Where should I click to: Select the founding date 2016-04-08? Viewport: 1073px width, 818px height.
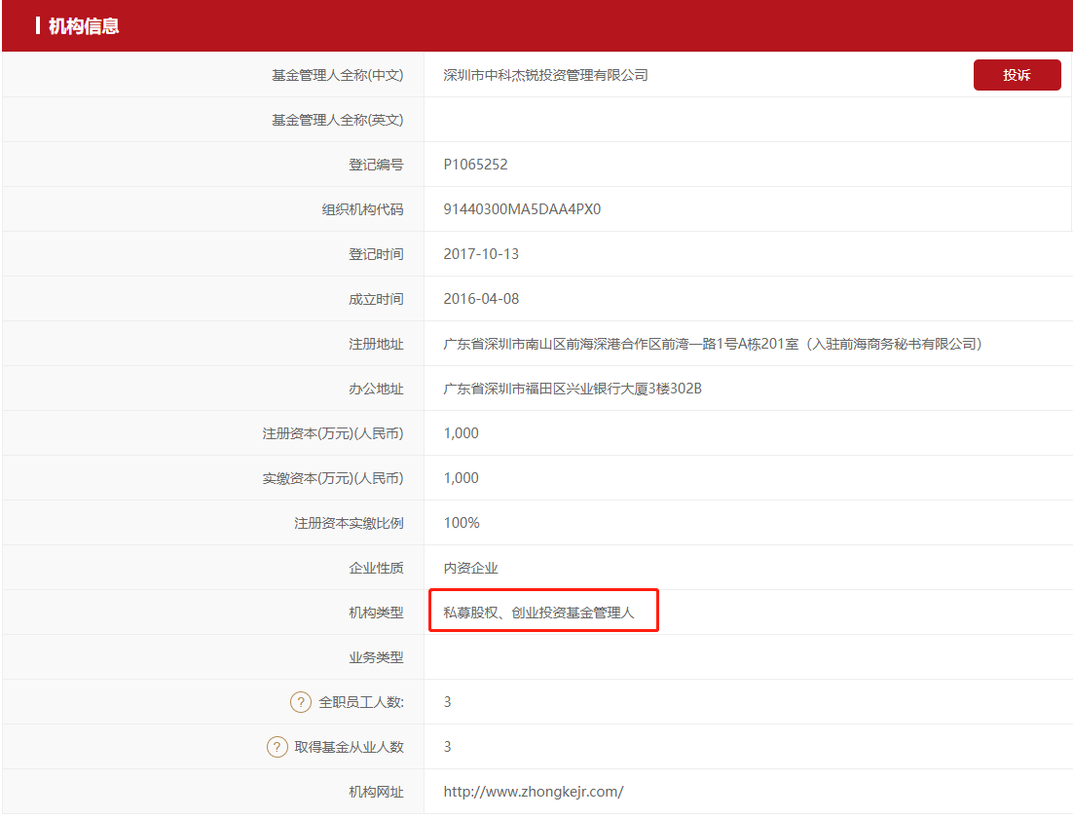[481, 299]
